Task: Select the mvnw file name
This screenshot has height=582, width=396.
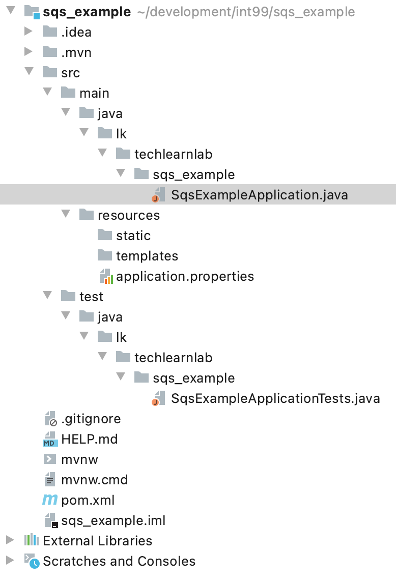Action: pos(79,460)
